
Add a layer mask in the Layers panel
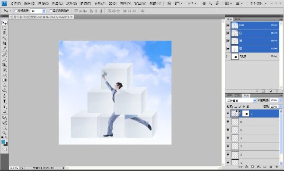coord(252,167)
